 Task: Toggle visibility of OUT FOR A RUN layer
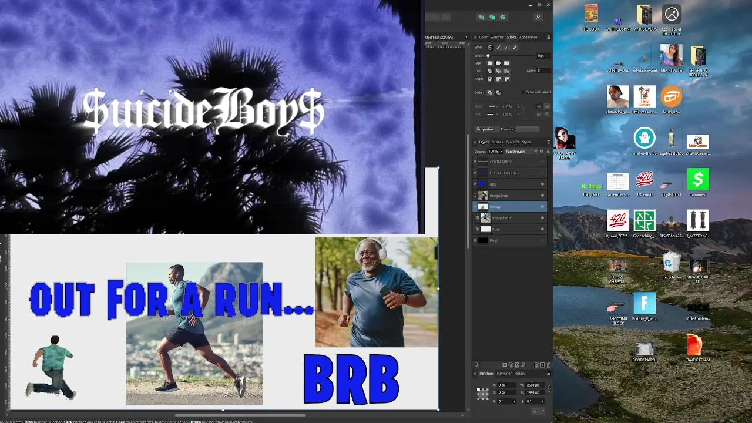pyautogui.click(x=542, y=173)
